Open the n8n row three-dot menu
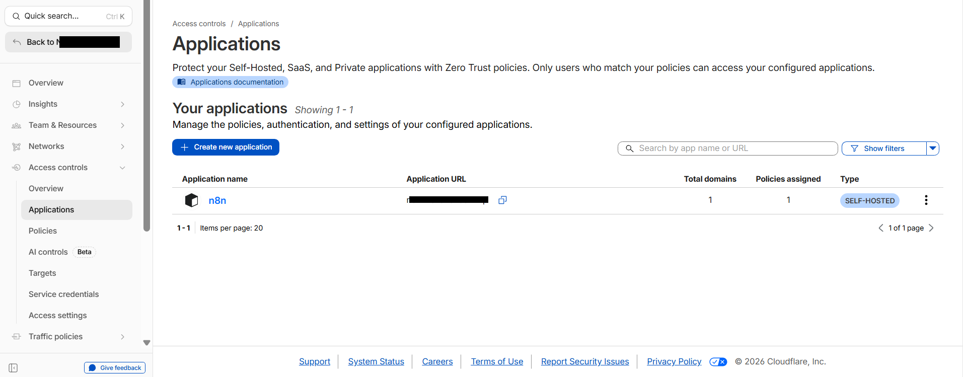This screenshot has width=963, height=377. [x=926, y=200]
